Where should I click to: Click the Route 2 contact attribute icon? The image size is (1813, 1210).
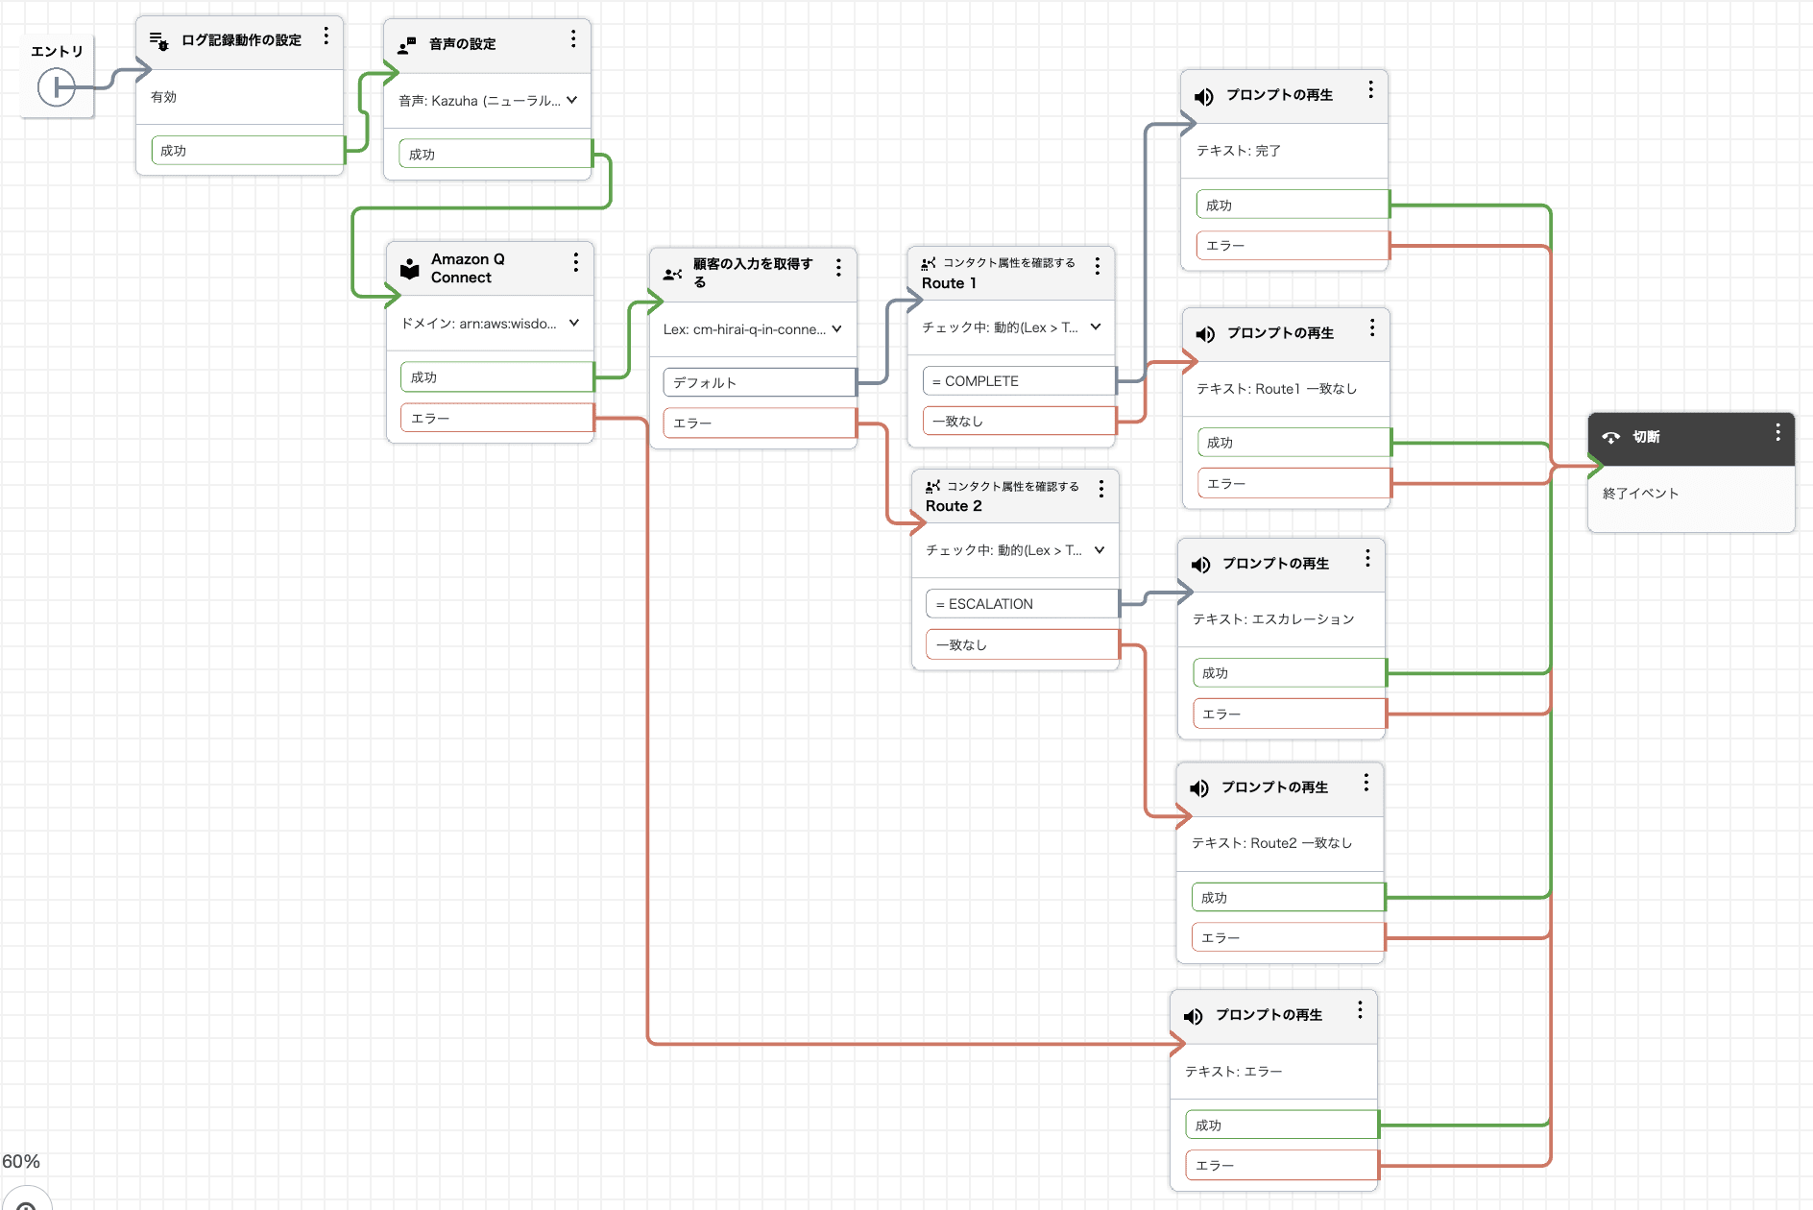(x=932, y=487)
